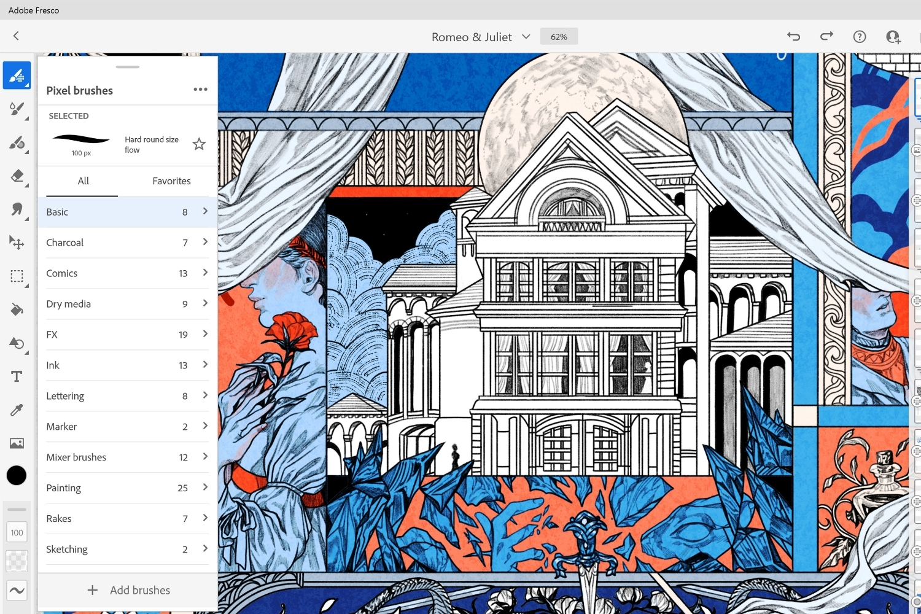Select the Eyedropper tool
Viewport: 921px width, 614px height.
17,410
